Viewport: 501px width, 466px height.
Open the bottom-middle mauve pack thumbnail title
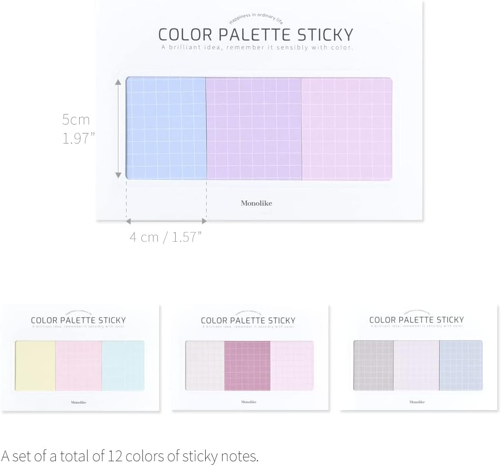pyautogui.click(x=248, y=320)
